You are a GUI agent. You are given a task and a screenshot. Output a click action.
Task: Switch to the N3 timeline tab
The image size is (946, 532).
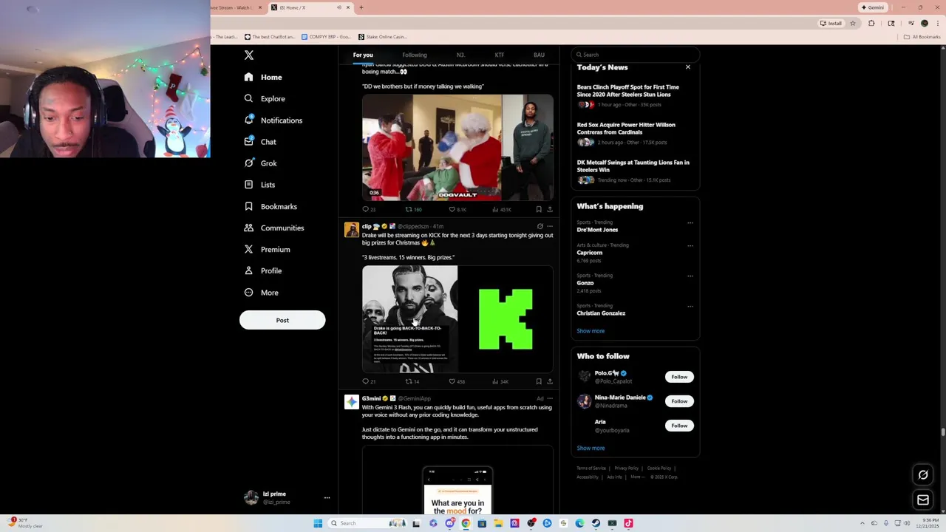coord(460,55)
